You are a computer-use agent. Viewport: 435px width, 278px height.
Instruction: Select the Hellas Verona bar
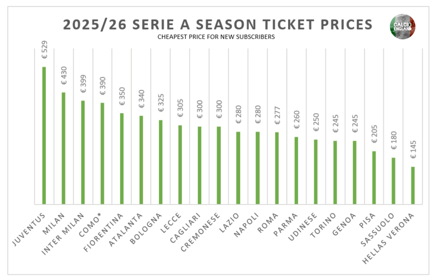point(413,185)
